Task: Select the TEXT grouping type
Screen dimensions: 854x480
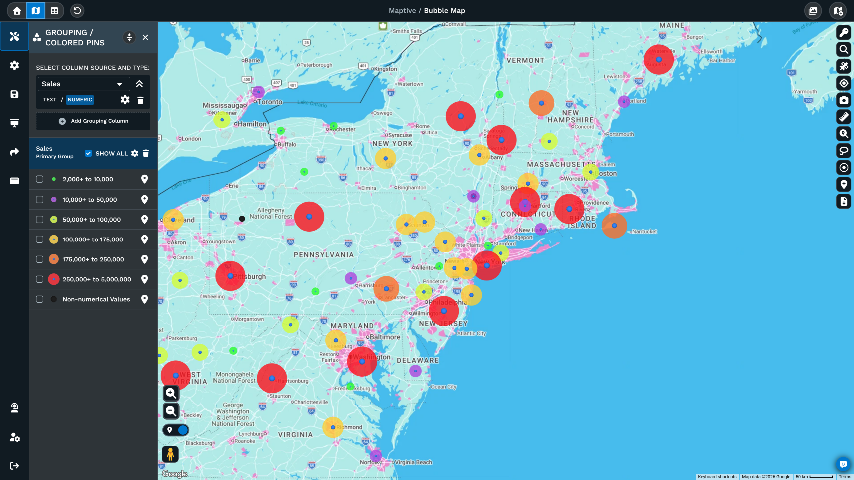Action: 50,100
